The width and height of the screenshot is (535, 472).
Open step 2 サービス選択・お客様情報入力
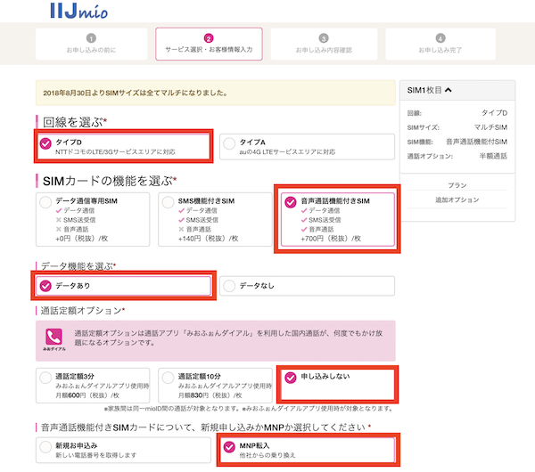(x=209, y=44)
